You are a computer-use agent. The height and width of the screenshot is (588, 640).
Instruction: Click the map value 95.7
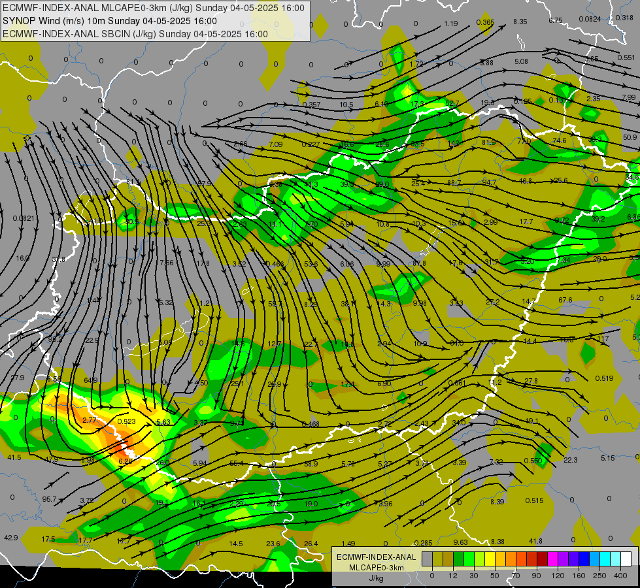coord(49,499)
